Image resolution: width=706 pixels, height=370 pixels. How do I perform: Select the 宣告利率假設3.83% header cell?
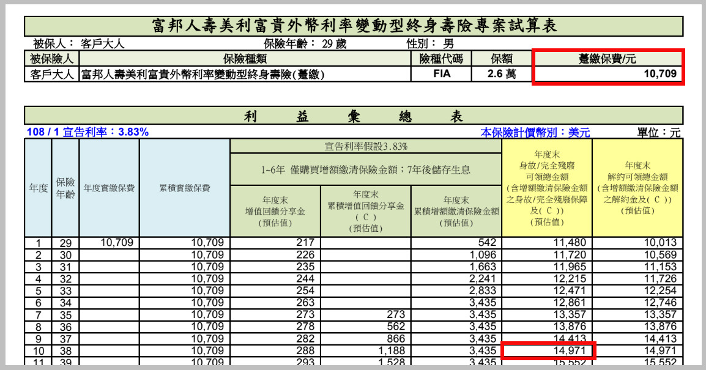point(366,146)
